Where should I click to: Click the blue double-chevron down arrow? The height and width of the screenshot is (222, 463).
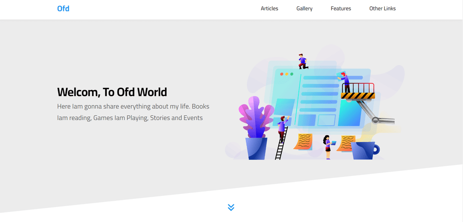pyautogui.click(x=231, y=208)
